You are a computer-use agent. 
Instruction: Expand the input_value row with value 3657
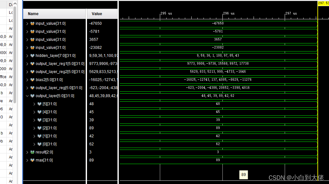click(x=27, y=40)
